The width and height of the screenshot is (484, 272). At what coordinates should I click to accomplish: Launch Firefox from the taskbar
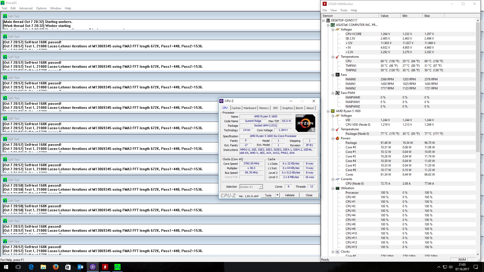[x=56, y=267]
